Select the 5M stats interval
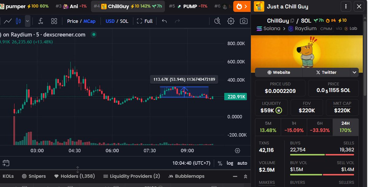The width and height of the screenshot is (368, 187). coord(268,127)
